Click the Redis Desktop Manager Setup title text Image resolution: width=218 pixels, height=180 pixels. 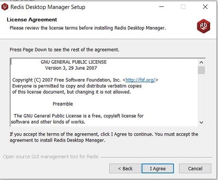pyautogui.click(x=48, y=7)
